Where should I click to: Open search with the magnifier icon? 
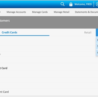point(62,4)
